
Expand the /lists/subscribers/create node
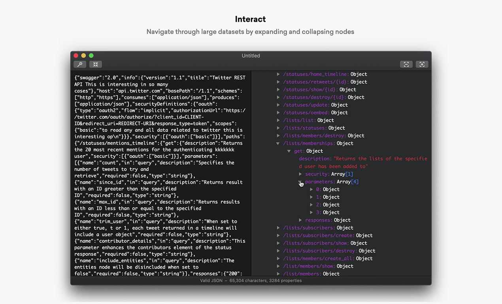tap(278, 235)
